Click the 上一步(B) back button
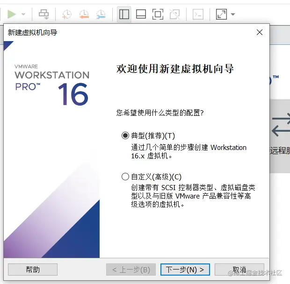 coord(131,270)
